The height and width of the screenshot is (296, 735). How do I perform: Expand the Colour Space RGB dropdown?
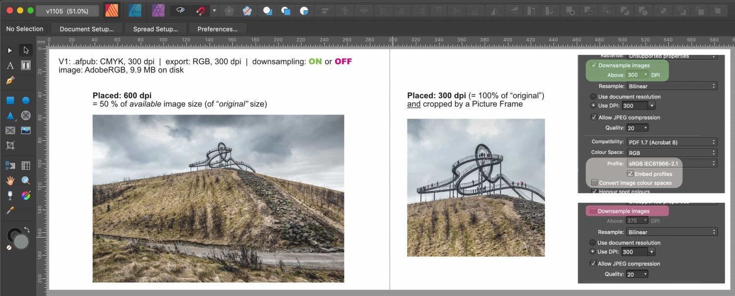tap(671, 153)
